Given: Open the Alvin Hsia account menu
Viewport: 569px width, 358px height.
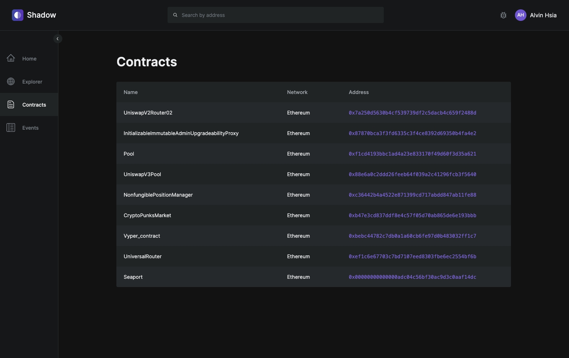Looking at the screenshot, I should click(x=543, y=15).
